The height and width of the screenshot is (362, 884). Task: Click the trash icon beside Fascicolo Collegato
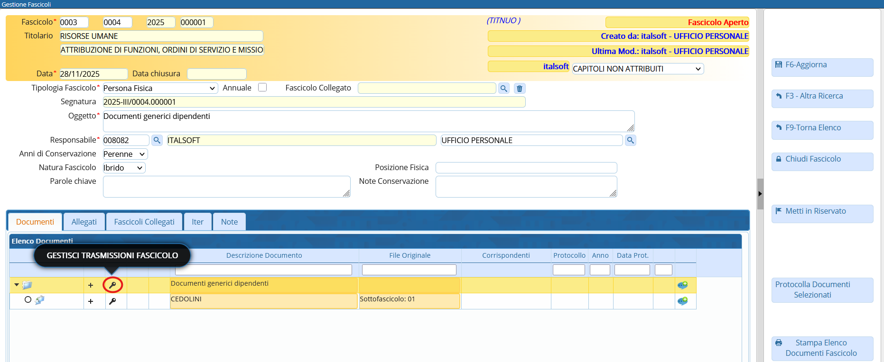pos(520,89)
